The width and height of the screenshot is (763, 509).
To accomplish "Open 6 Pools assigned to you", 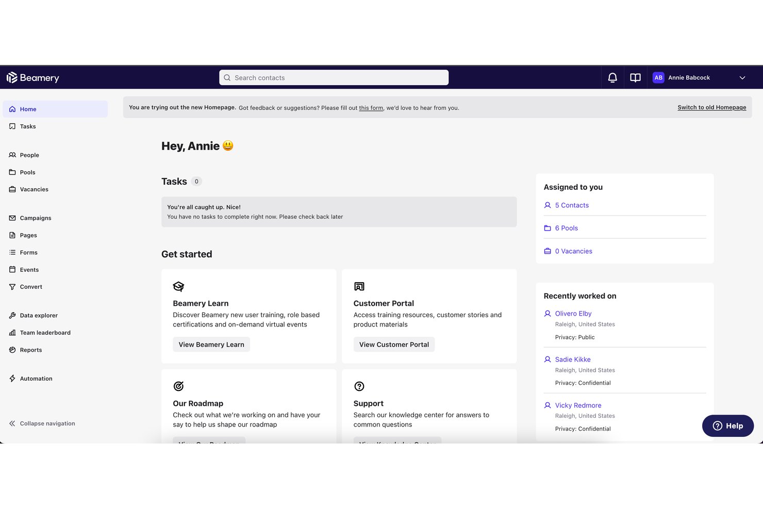I will pyautogui.click(x=567, y=228).
